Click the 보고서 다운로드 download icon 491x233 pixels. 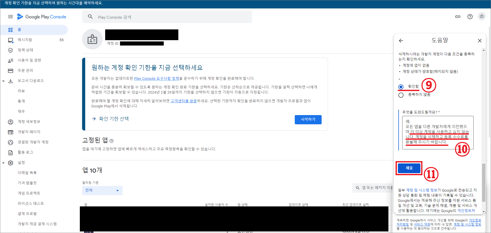[x=10, y=81]
